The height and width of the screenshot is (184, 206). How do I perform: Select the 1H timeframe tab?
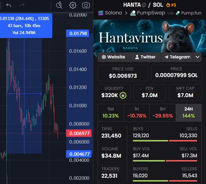[137, 113]
